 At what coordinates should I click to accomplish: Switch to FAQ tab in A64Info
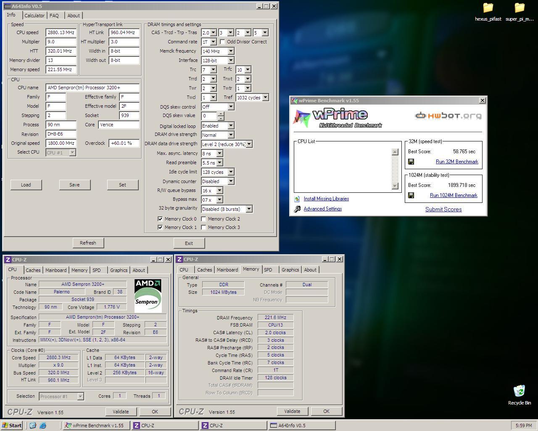click(54, 16)
